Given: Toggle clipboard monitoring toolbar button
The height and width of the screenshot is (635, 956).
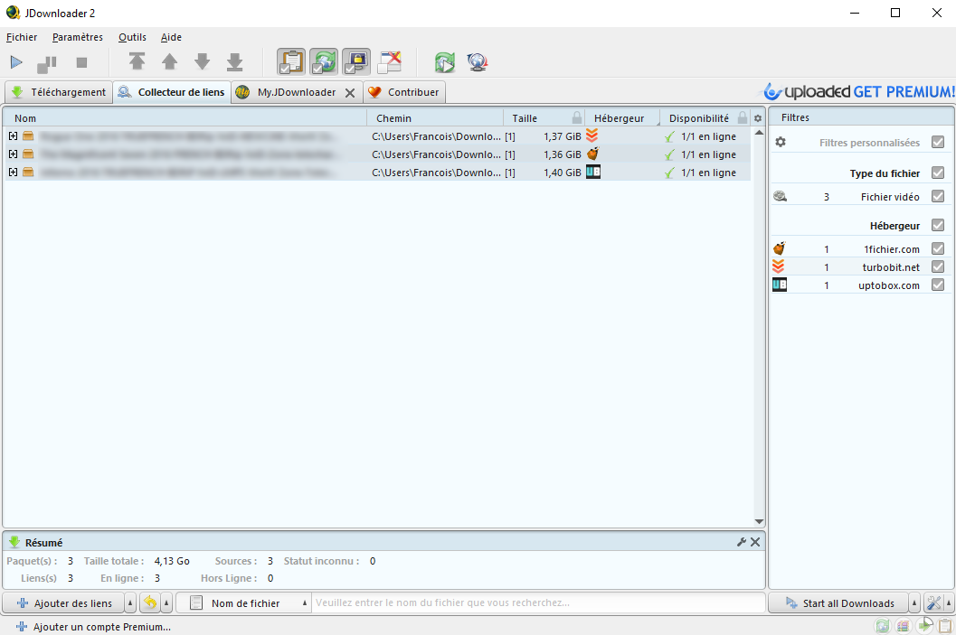Looking at the screenshot, I should tap(291, 61).
